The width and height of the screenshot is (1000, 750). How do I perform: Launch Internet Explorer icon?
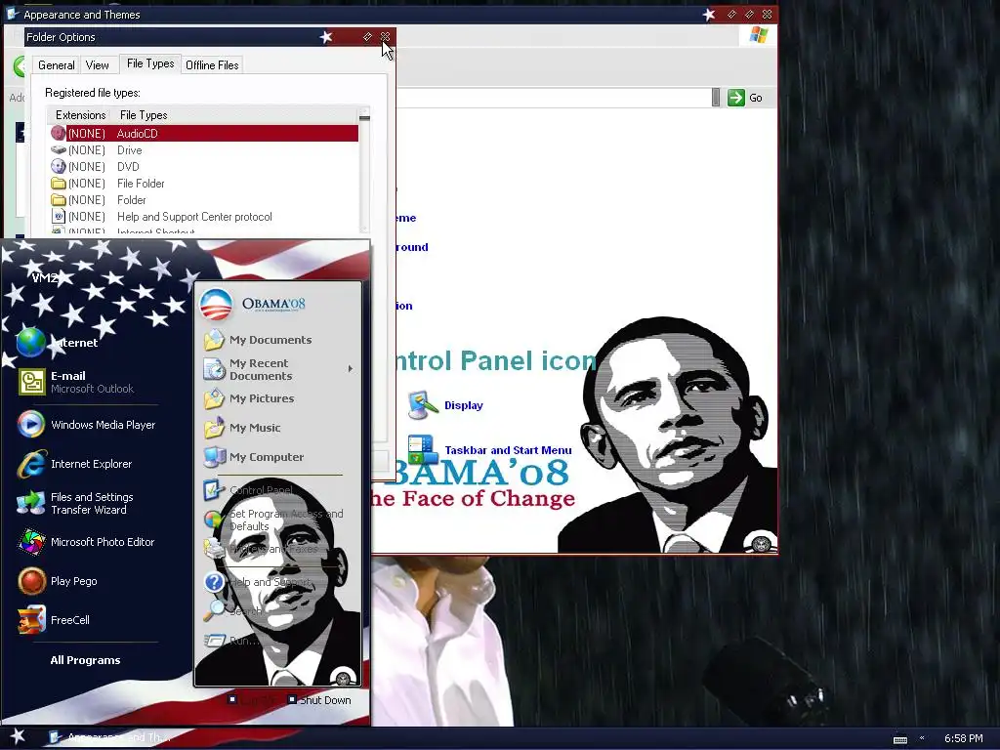[31, 464]
